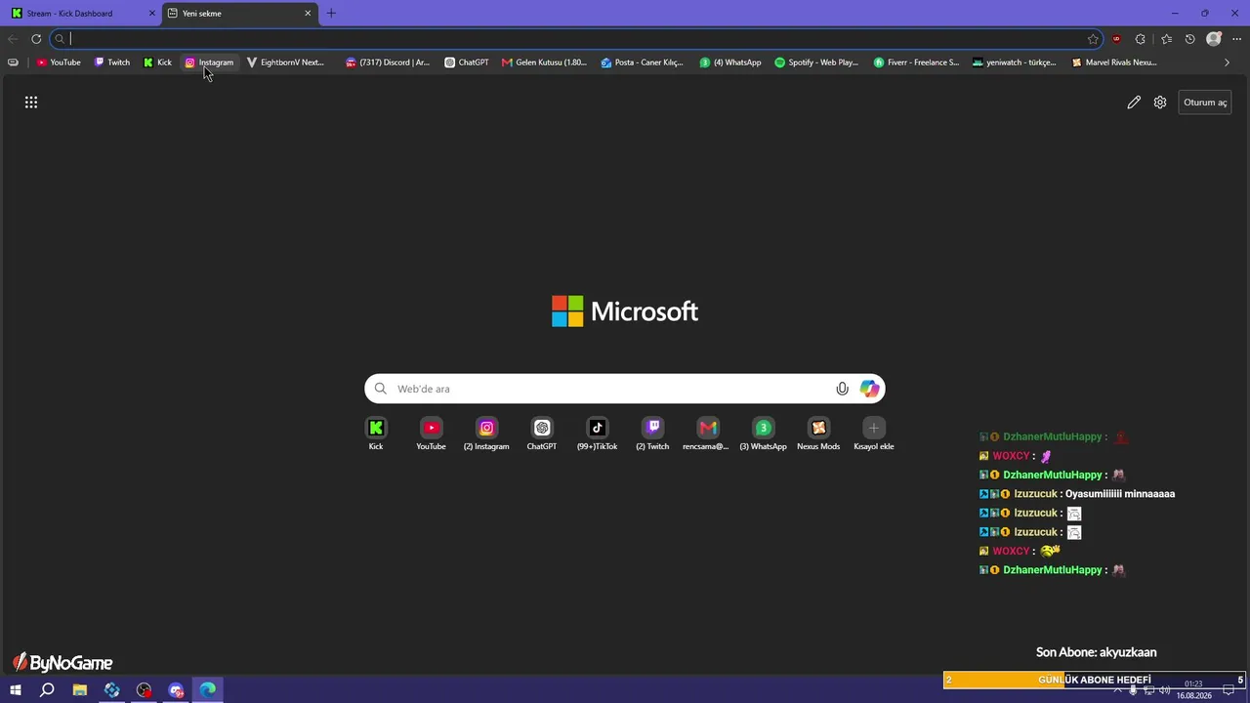Open the uBlock Origin extension
The image size is (1250, 703).
coord(1116,39)
